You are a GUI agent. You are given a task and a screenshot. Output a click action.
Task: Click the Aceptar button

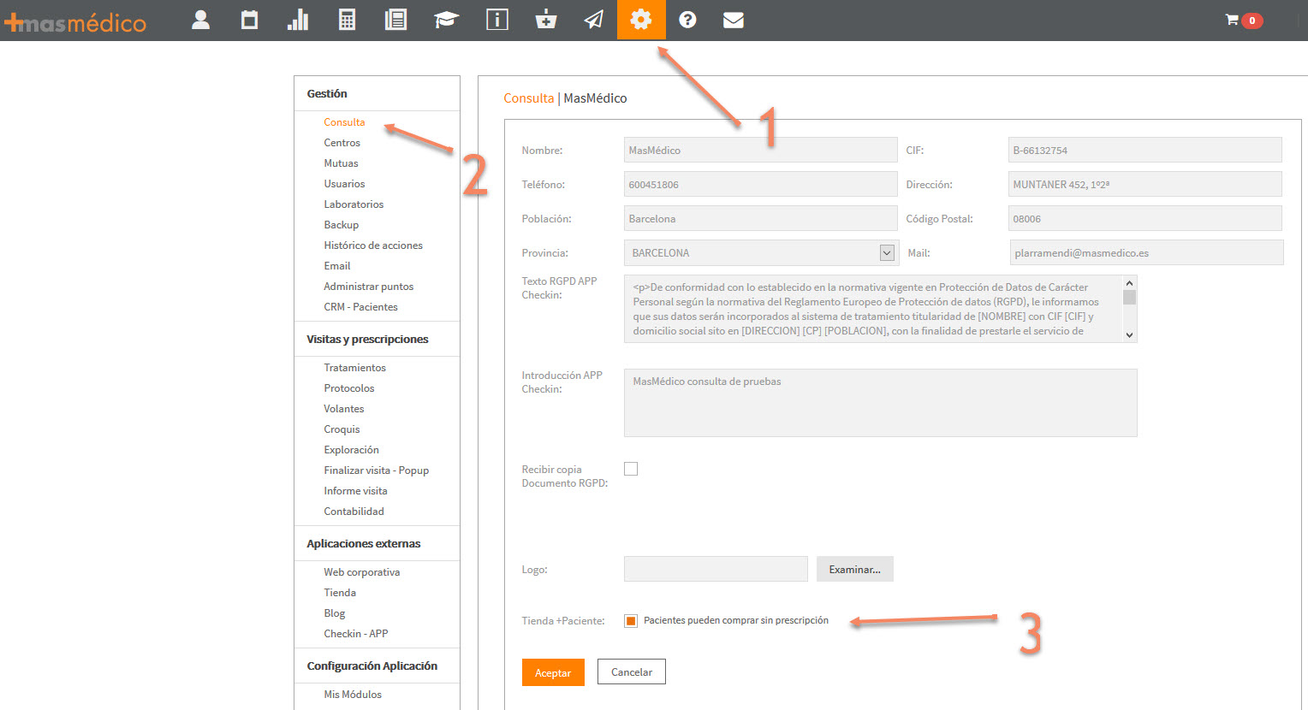pos(553,672)
